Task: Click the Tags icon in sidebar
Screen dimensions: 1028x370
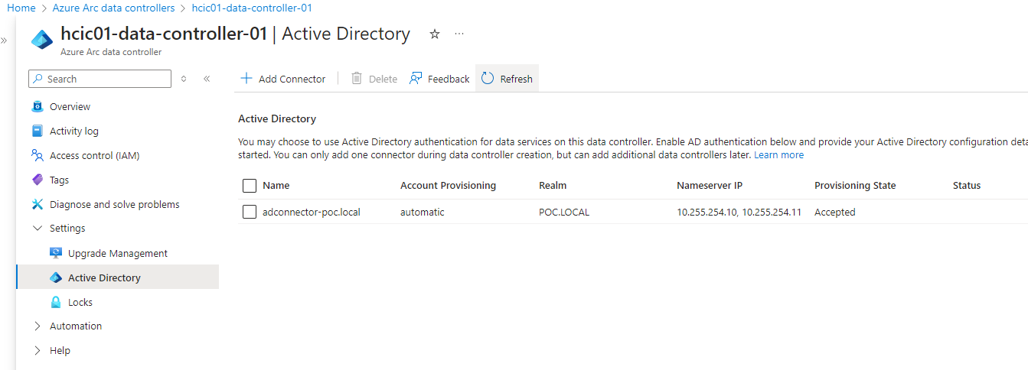Action: [x=38, y=180]
